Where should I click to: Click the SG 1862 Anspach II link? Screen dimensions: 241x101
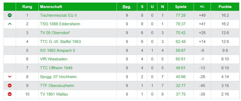57,51
